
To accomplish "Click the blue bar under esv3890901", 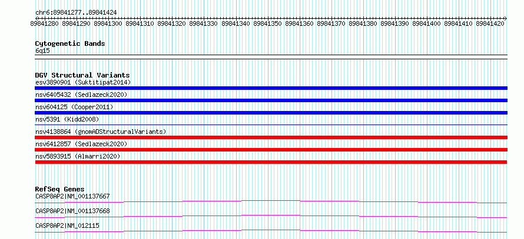I will (x=271, y=88).
